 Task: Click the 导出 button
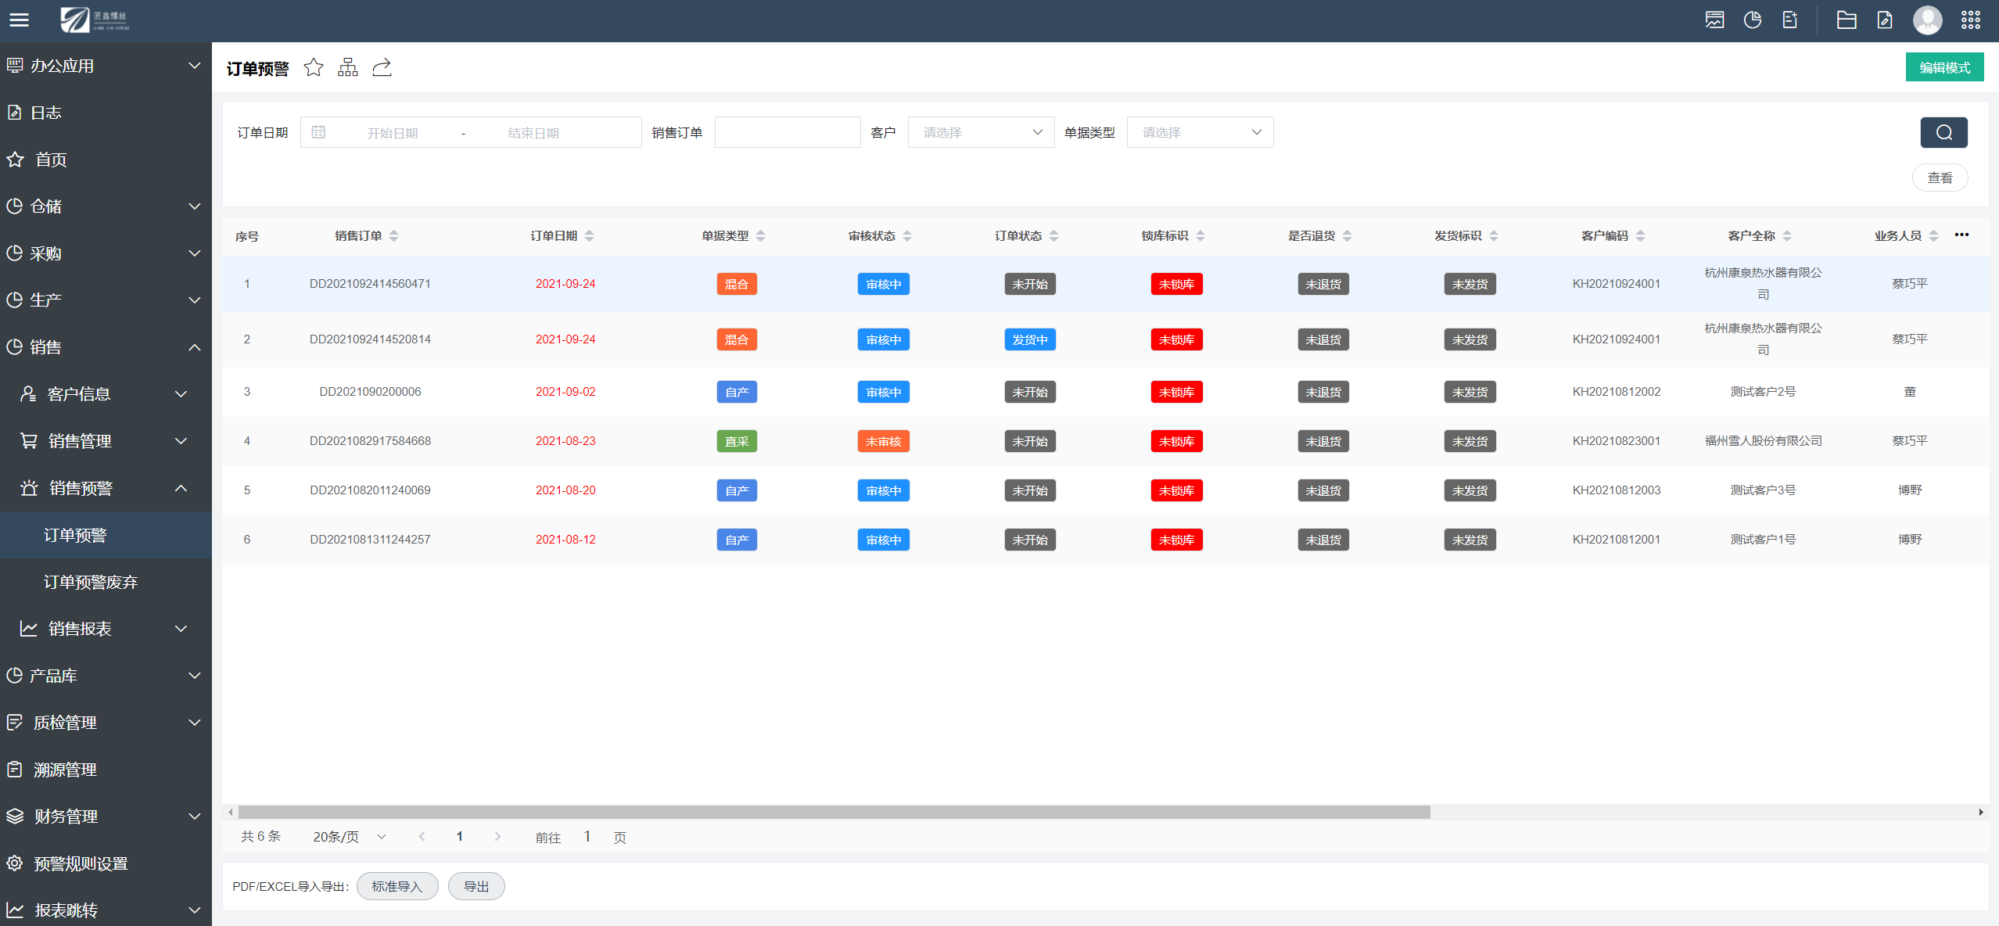tap(476, 886)
